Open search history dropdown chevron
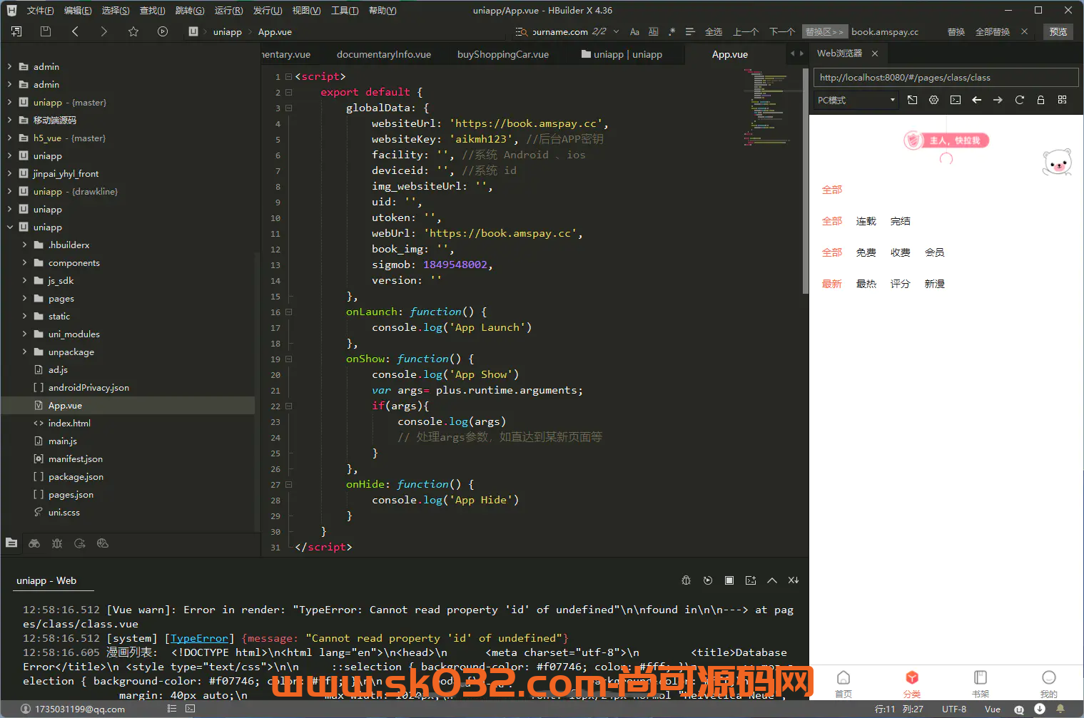This screenshot has height=718, width=1084. coord(616,31)
